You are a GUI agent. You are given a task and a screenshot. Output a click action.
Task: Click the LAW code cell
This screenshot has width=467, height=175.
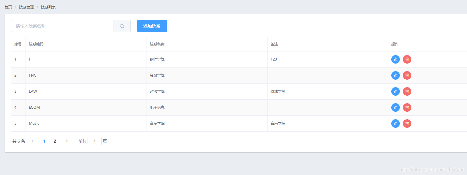coord(86,91)
